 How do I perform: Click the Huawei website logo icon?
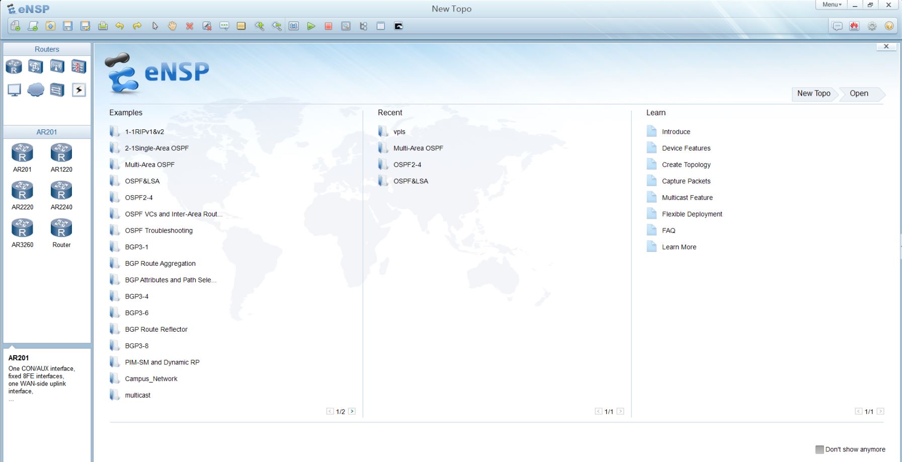854,26
